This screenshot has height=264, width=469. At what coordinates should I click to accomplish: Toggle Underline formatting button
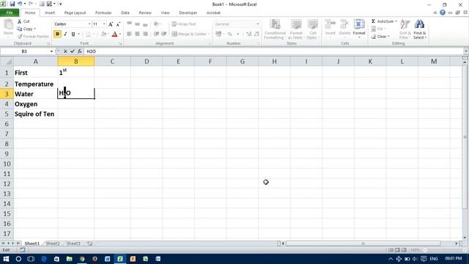pyautogui.click(x=73, y=34)
